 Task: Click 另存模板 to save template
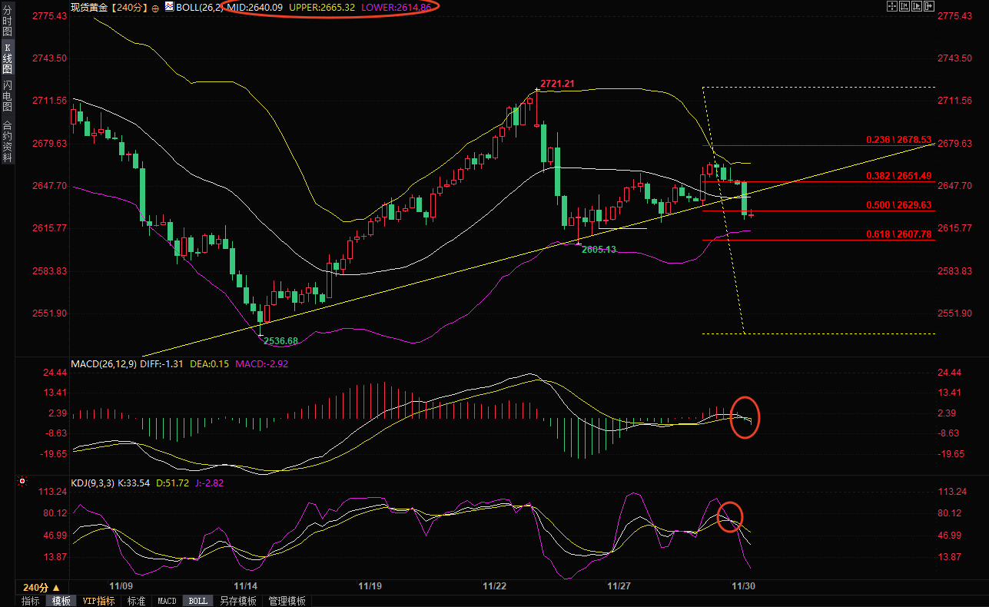pyautogui.click(x=237, y=601)
